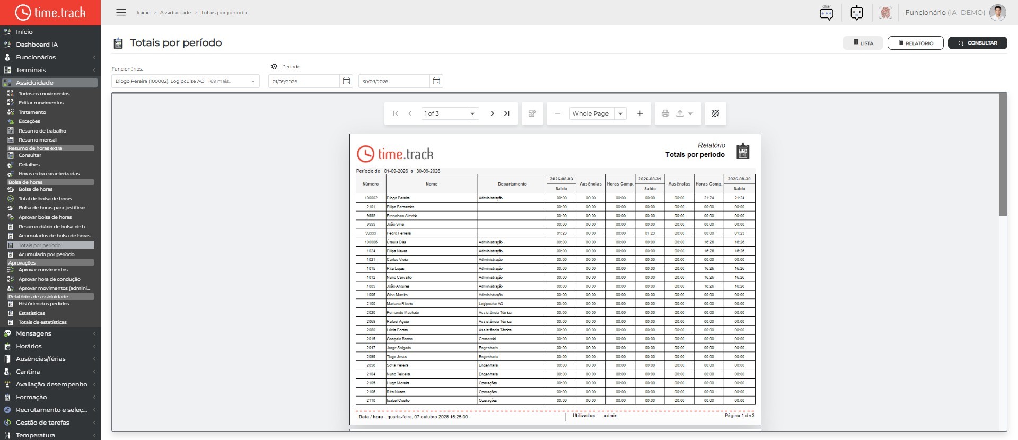This screenshot has height=440, width=1018.
Task: Click the fingerprint scan icon
Action: click(885, 13)
